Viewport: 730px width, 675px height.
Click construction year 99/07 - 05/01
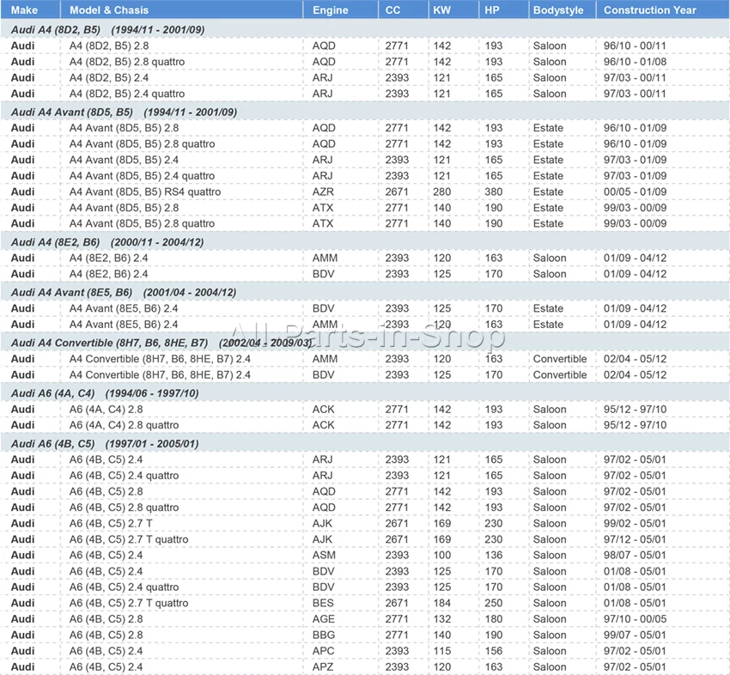[635, 635]
